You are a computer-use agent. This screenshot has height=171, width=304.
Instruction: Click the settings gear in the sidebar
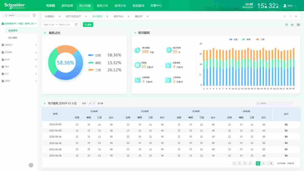pyautogui.click(x=31, y=165)
